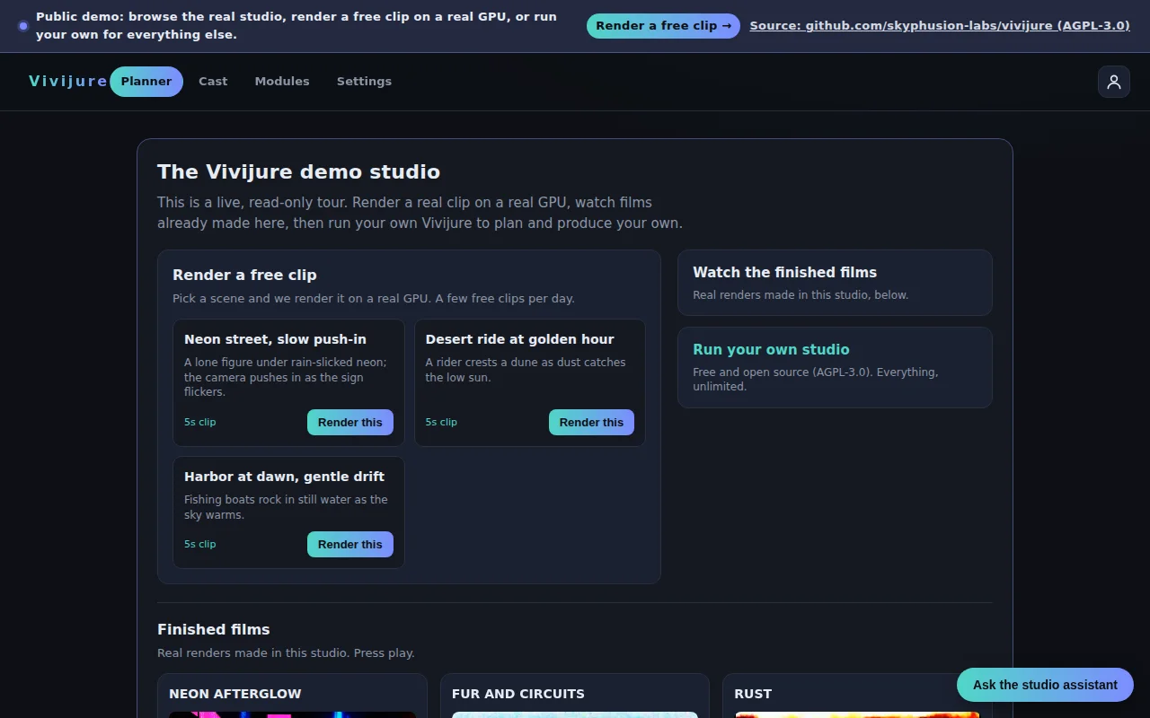This screenshot has height=718, width=1150.
Task: Render the Desert ride clip
Action: tap(591, 423)
